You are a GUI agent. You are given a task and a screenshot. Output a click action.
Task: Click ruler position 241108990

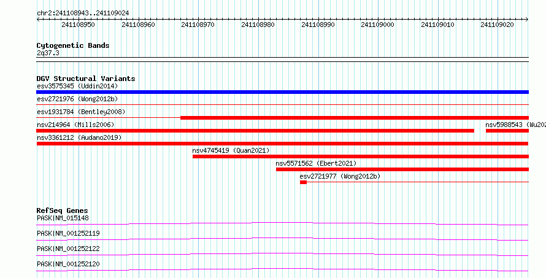click(318, 25)
